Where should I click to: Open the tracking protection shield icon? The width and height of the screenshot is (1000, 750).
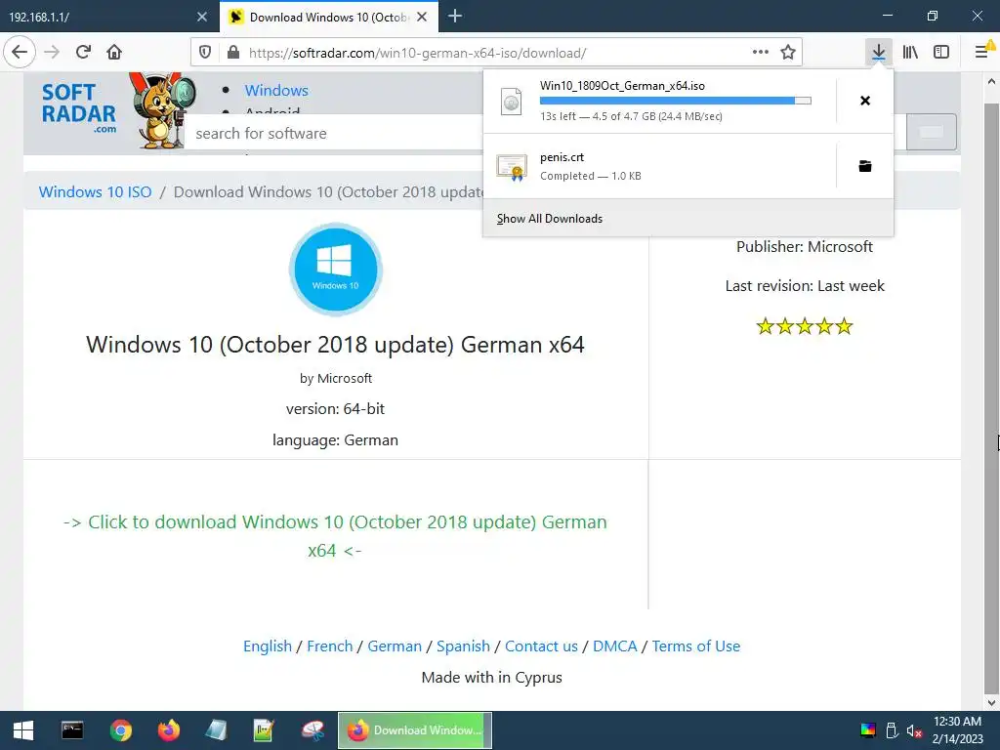[x=205, y=53]
